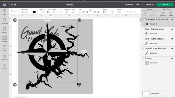Click the delete X handle on canvas selection

pos(15,20)
